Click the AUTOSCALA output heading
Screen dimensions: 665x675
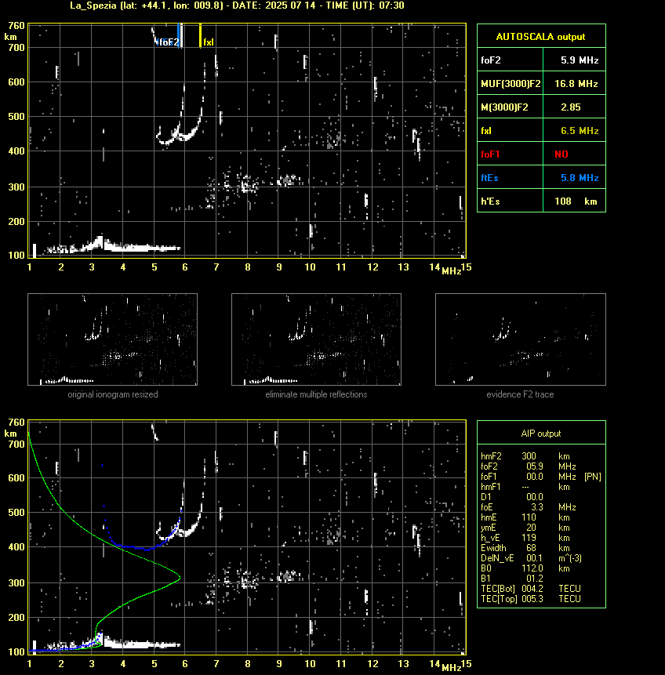pyautogui.click(x=540, y=37)
